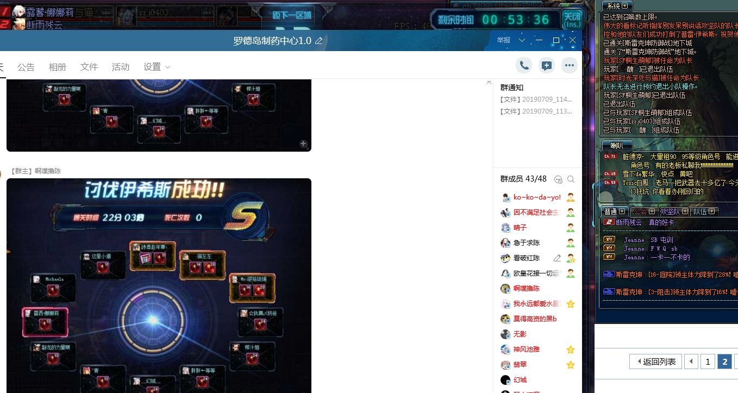Image resolution: width=738 pixels, height=393 pixels.
Task: Search group members with the magnifier icon
Action: click(571, 179)
